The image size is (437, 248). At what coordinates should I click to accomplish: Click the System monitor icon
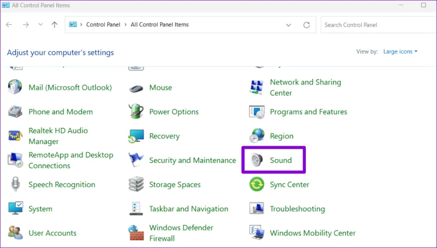(x=15, y=208)
